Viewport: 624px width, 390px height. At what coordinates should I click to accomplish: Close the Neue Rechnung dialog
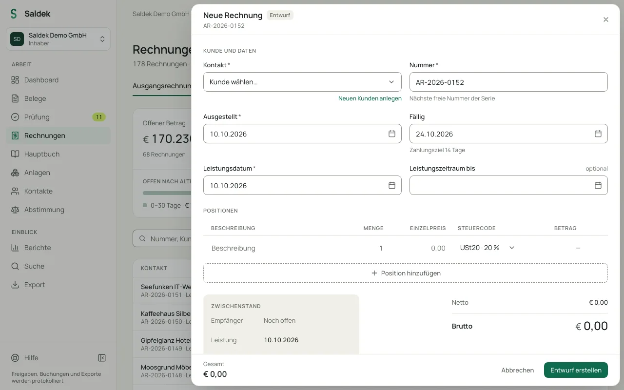[x=606, y=19]
